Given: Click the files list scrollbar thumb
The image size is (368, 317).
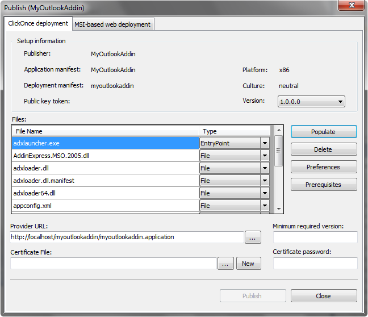Looking at the screenshot, I should pos(279,151).
